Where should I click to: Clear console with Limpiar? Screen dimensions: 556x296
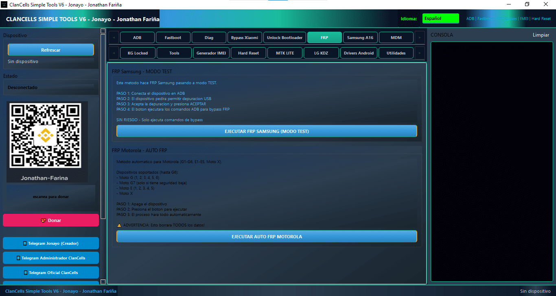(541, 35)
